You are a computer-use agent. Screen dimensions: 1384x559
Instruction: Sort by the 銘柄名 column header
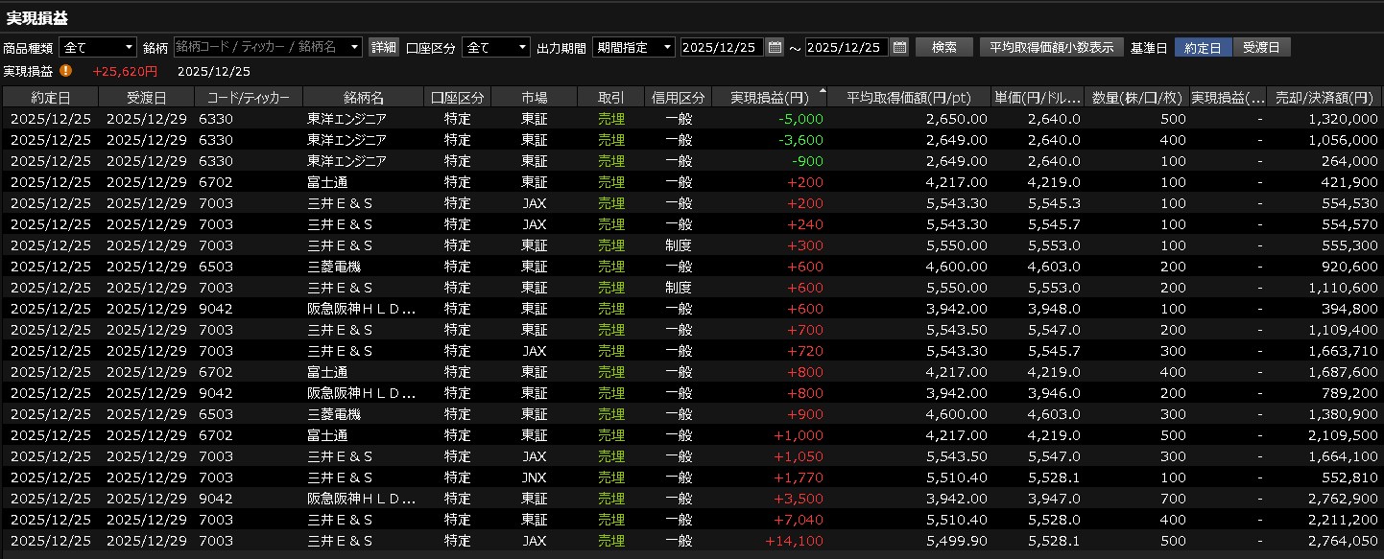coord(364,97)
